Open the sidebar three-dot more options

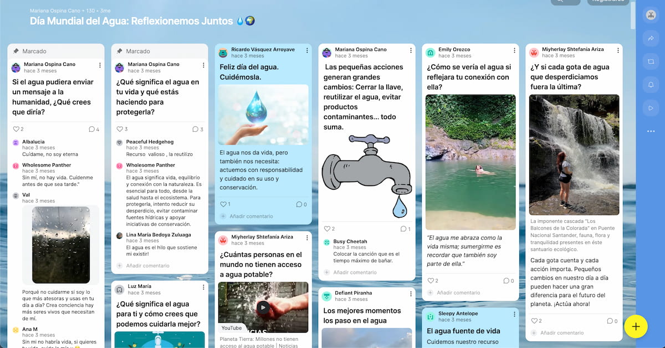[x=651, y=131]
